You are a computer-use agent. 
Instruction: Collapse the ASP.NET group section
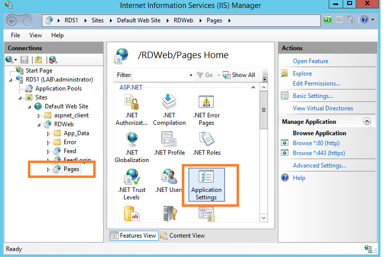click(253, 87)
